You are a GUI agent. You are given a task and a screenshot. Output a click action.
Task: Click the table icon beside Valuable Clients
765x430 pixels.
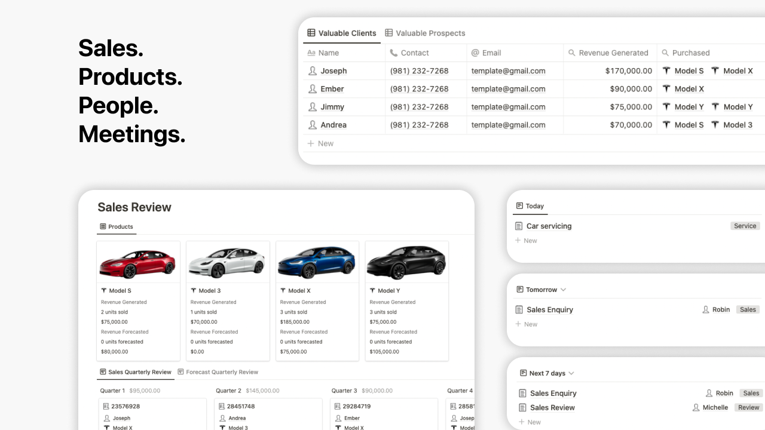click(x=310, y=33)
